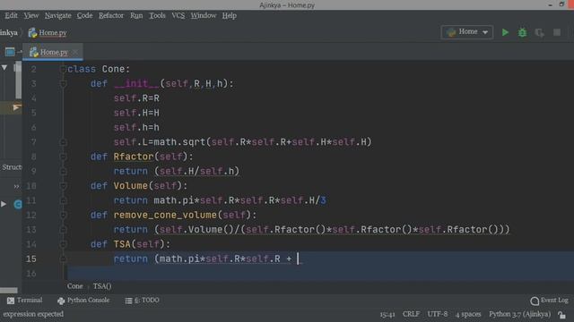
Task: Change the 4 spaces indent setting
Action: (x=468, y=314)
